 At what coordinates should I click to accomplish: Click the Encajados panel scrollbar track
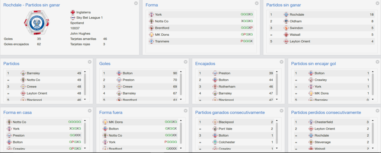(x=277, y=85)
